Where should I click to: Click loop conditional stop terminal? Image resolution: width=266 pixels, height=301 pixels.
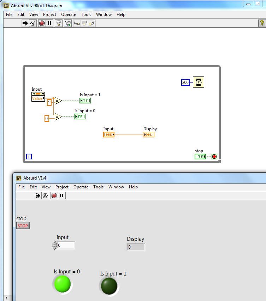click(x=214, y=157)
